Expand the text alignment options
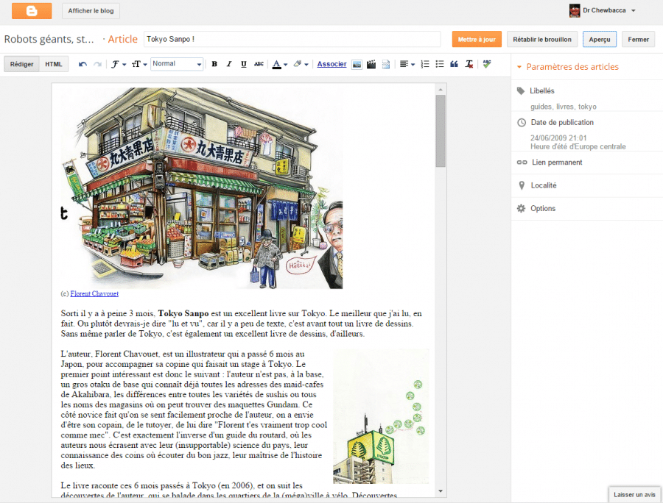 click(407, 65)
